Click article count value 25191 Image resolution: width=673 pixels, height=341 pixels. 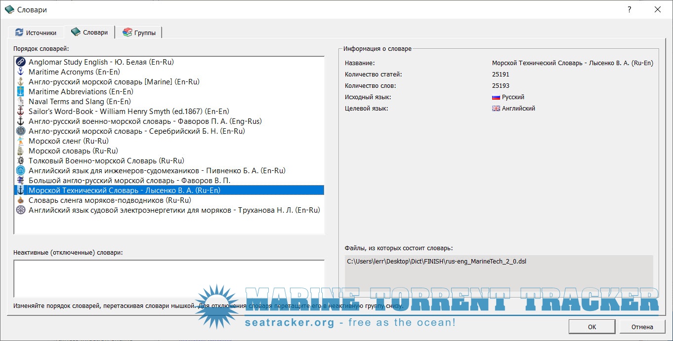501,75
